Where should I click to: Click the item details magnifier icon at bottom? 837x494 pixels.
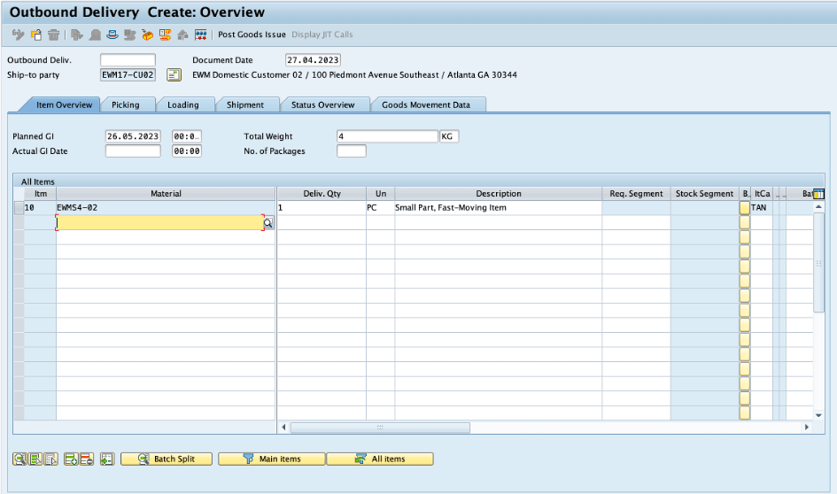click(x=19, y=459)
